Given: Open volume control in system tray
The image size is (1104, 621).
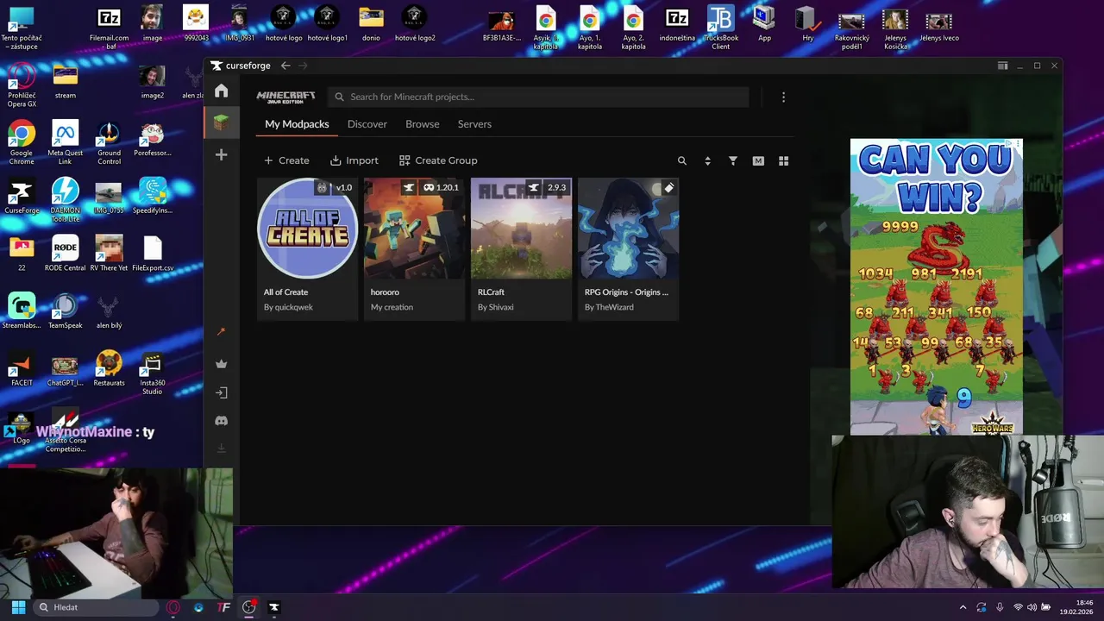Looking at the screenshot, I should [x=1032, y=607].
